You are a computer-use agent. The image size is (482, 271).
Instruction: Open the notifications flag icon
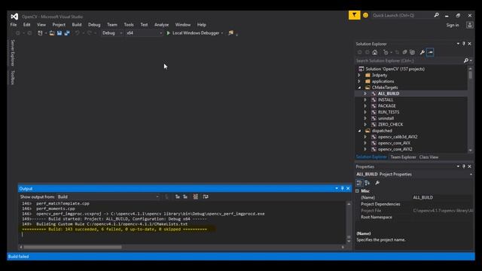(x=354, y=15)
